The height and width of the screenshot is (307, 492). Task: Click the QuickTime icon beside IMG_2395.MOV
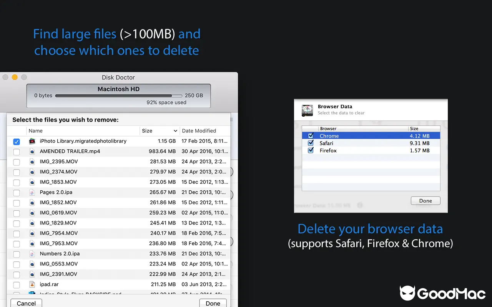pyautogui.click(x=32, y=162)
